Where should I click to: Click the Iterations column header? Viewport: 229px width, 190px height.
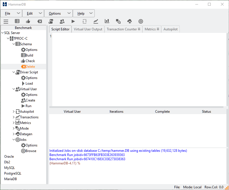116,111
